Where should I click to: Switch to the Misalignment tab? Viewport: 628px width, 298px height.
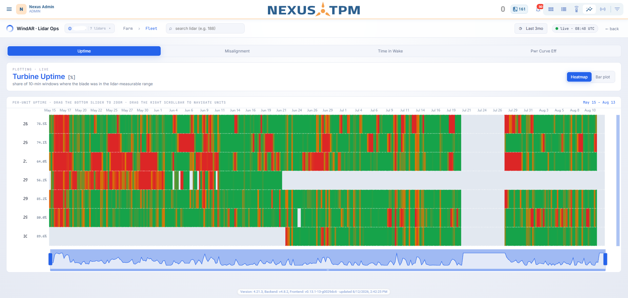(x=237, y=51)
